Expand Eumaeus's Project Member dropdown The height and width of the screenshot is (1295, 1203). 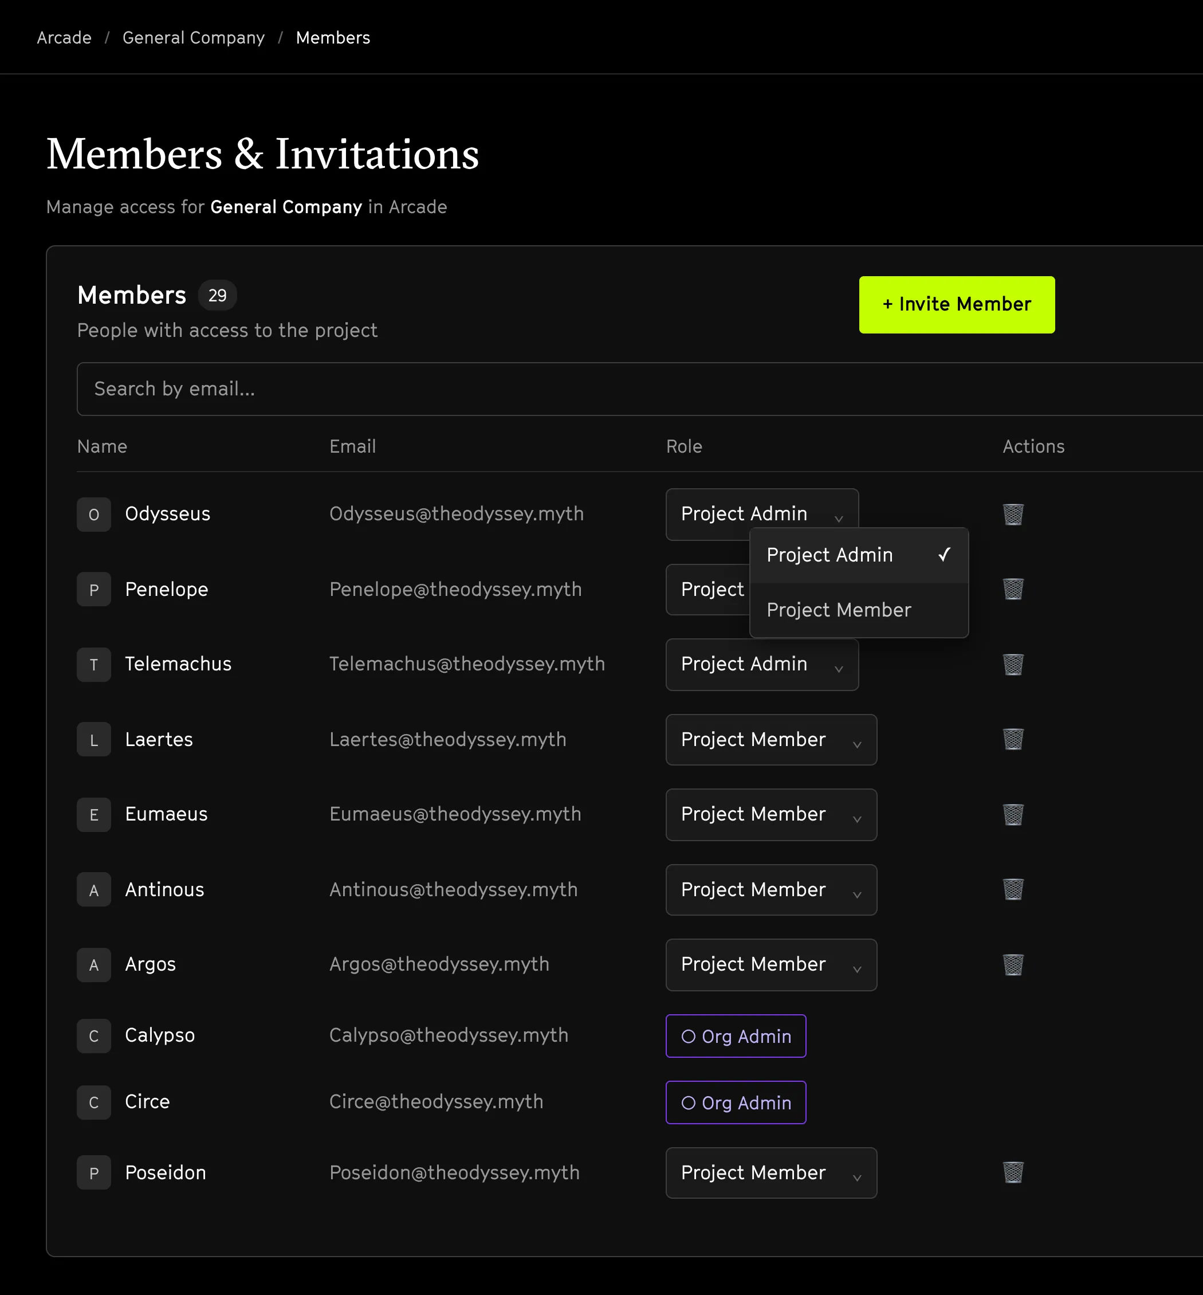point(770,814)
